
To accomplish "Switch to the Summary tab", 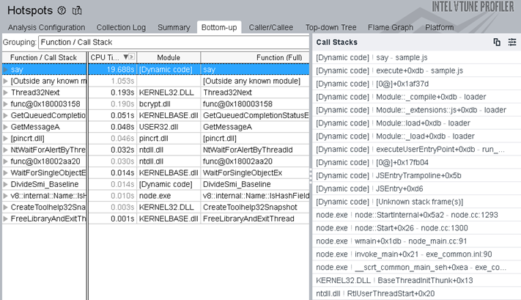I will pyautogui.click(x=173, y=28).
